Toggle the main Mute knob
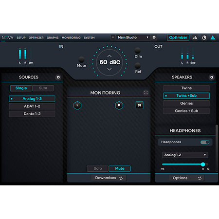The height and width of the screenshot is (219, 219). 81,59
